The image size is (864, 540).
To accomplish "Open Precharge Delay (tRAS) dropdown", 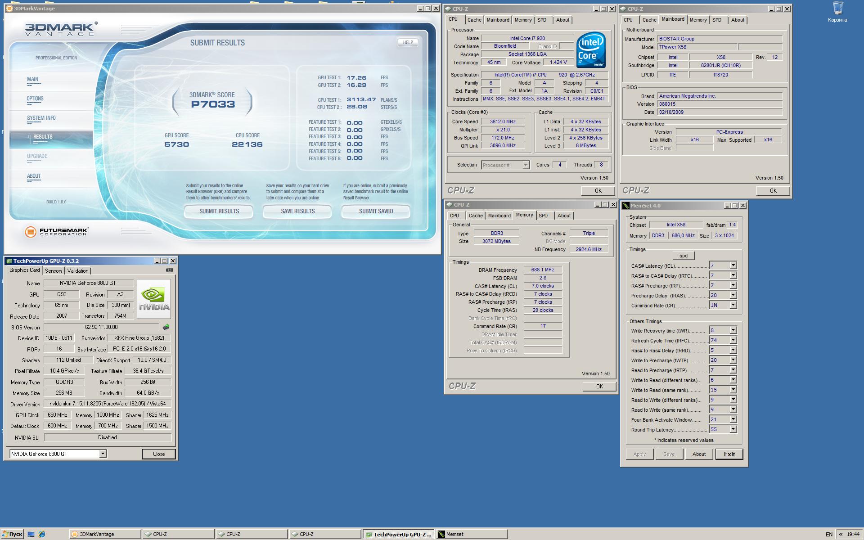I will click(733, 295).
